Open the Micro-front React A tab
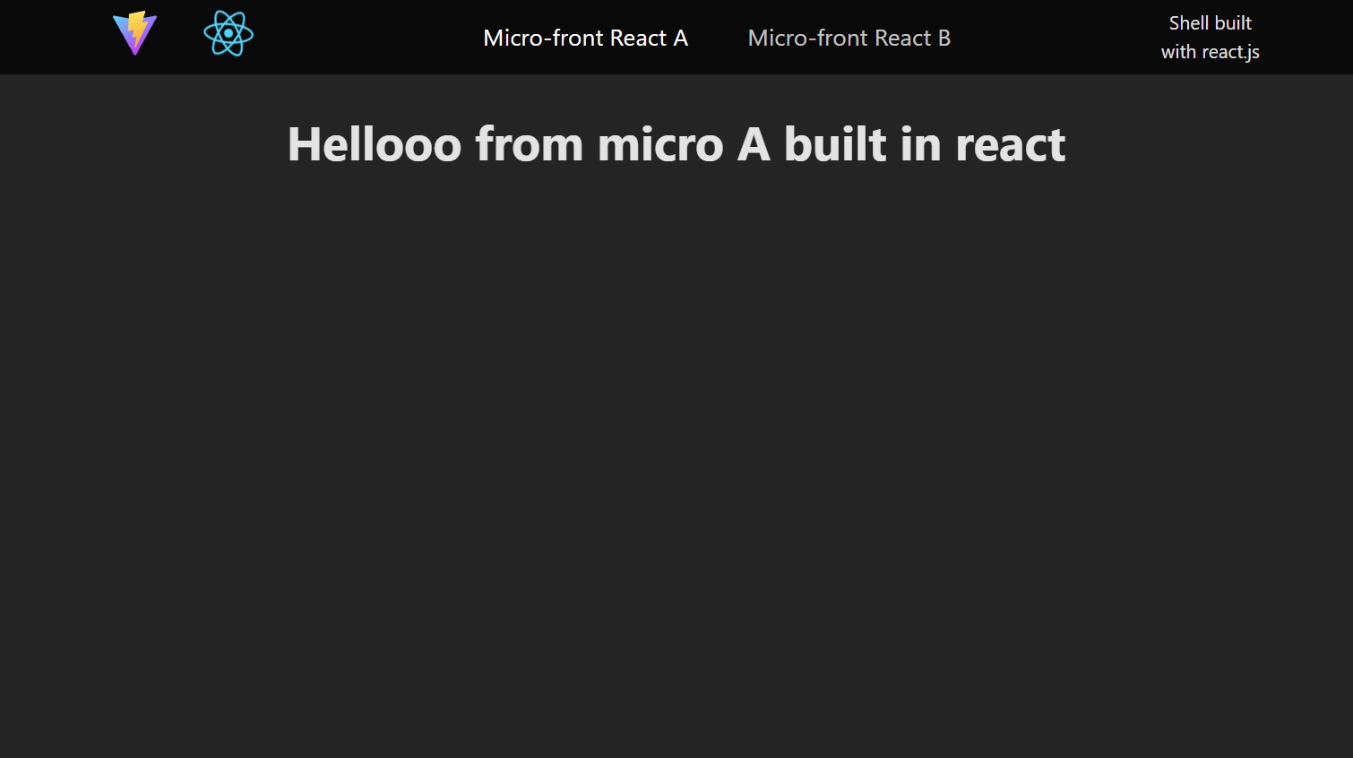 click(x=585, y=38)
